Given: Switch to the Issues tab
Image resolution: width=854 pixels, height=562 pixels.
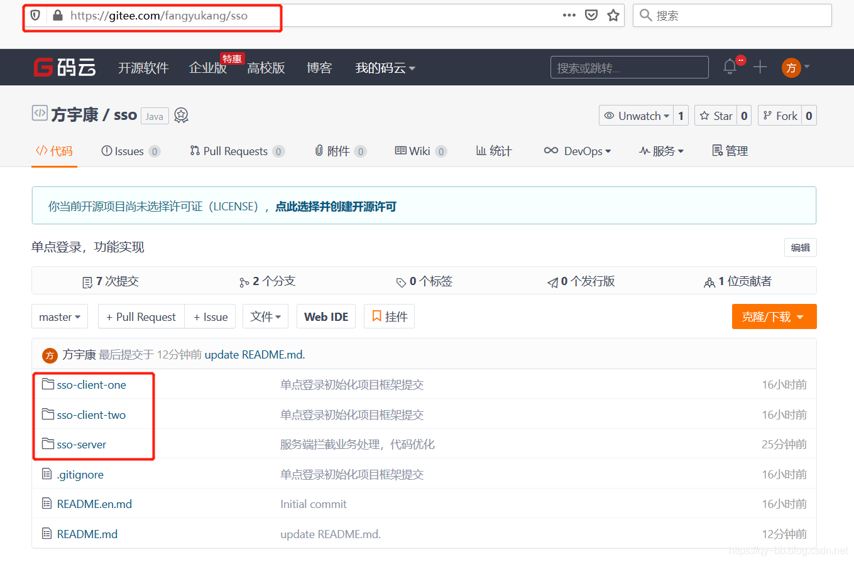Looking at the screenshot, I should click(x=131, y=151).
